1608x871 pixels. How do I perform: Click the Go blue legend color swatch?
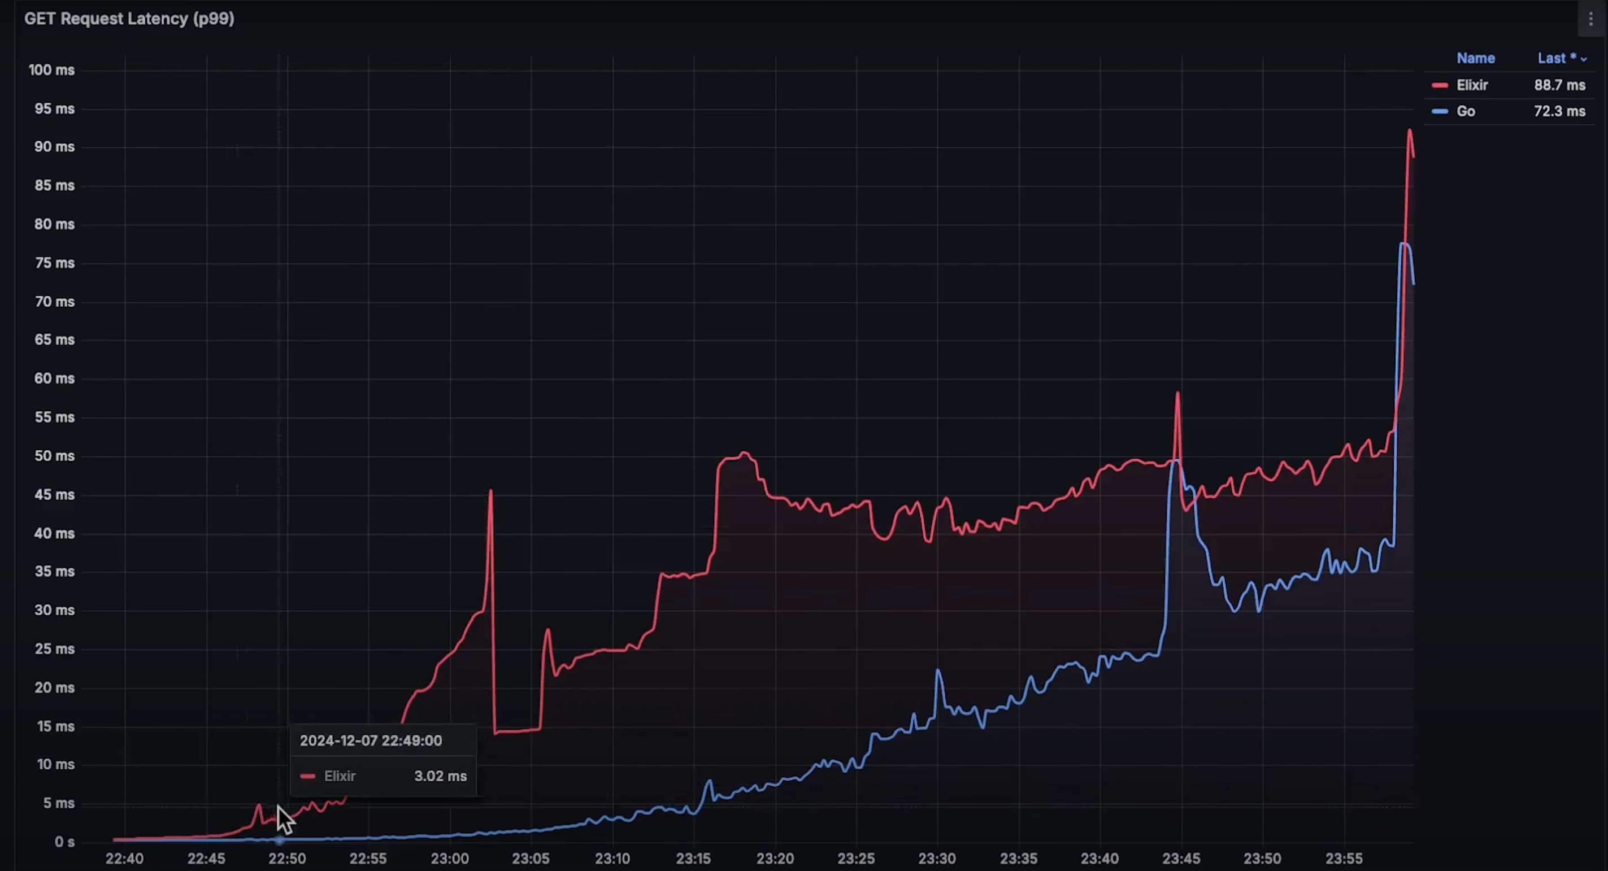(x=1440, y=112)
